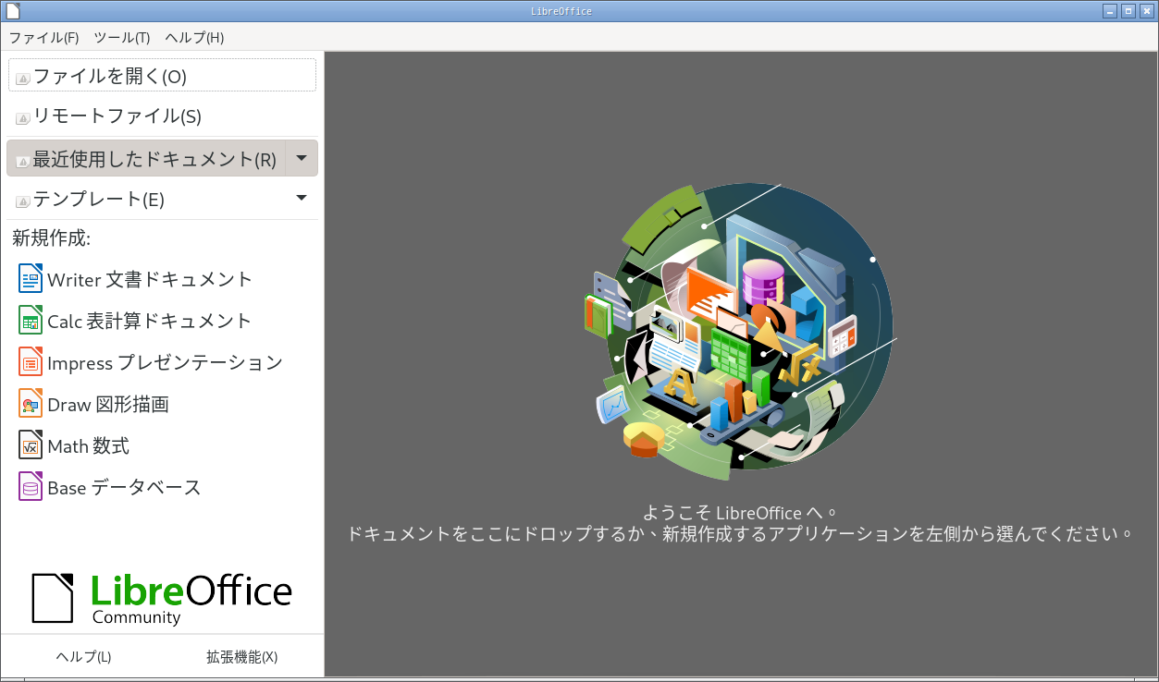The height and width of the screenshot is (682, 1159).
Task: Maximize the LibreOffice window
Action: coord(1128,11)
